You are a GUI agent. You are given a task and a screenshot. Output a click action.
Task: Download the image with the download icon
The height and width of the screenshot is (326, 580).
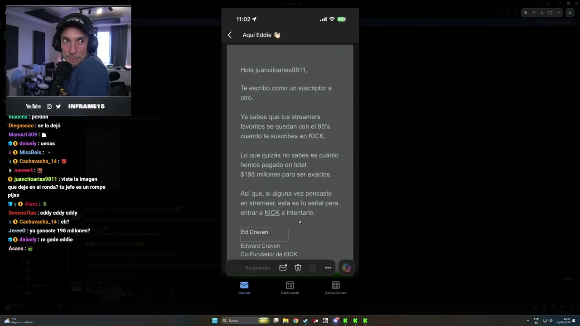pyautogui.click(x=542, y=13)
